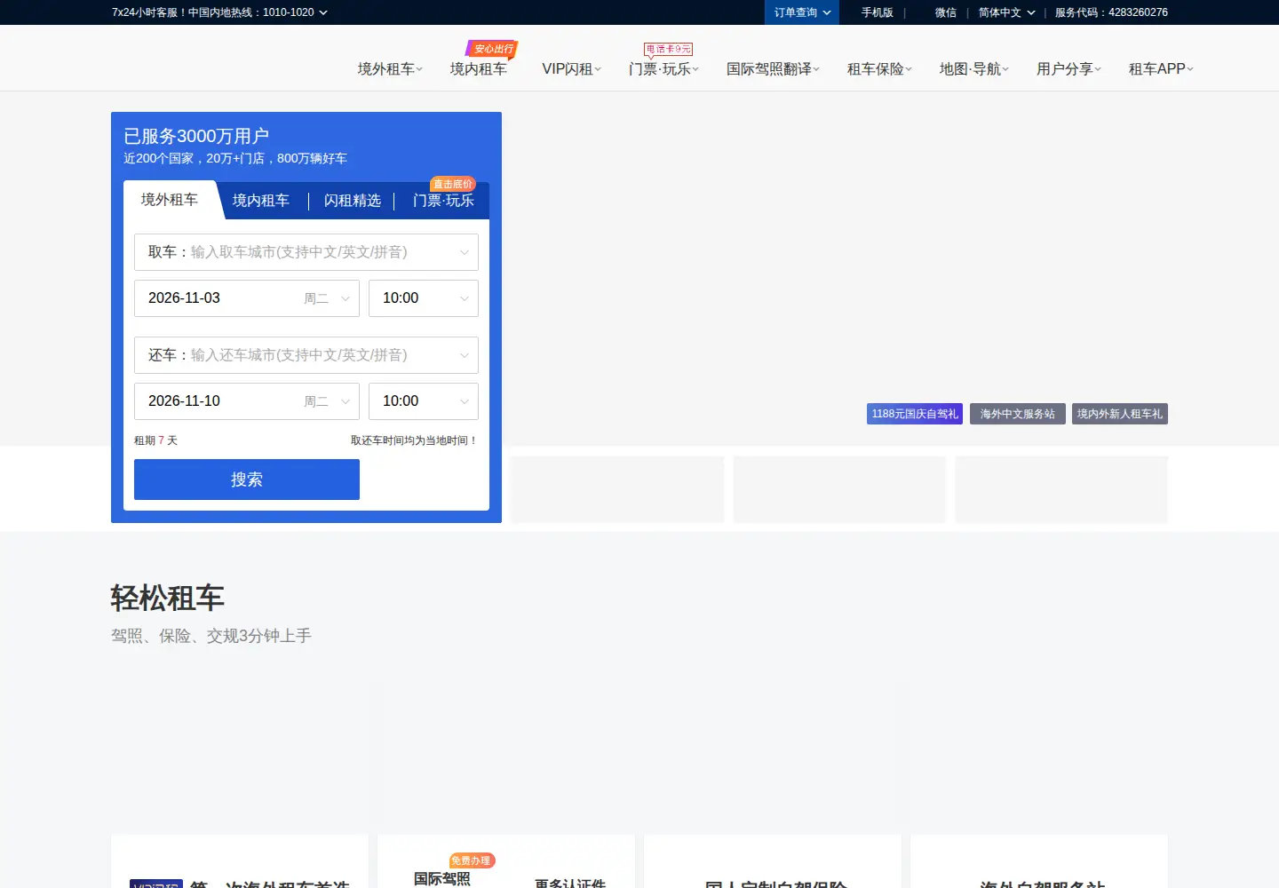Click the 微信 link in top bar
This screenshot has width=1279, height=888.
tap(945, 12)
